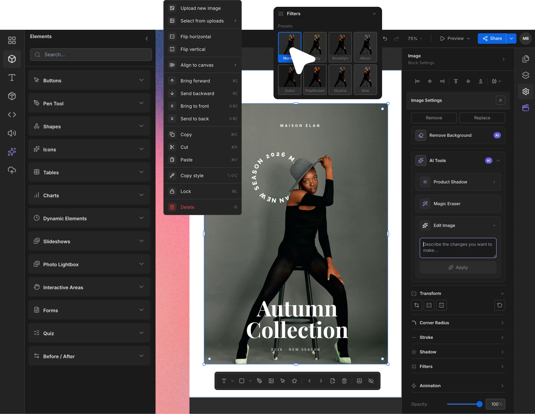535x414 pixels.
Task: Choose Flip horizontal from the context menu
Action: coord(202,37)
